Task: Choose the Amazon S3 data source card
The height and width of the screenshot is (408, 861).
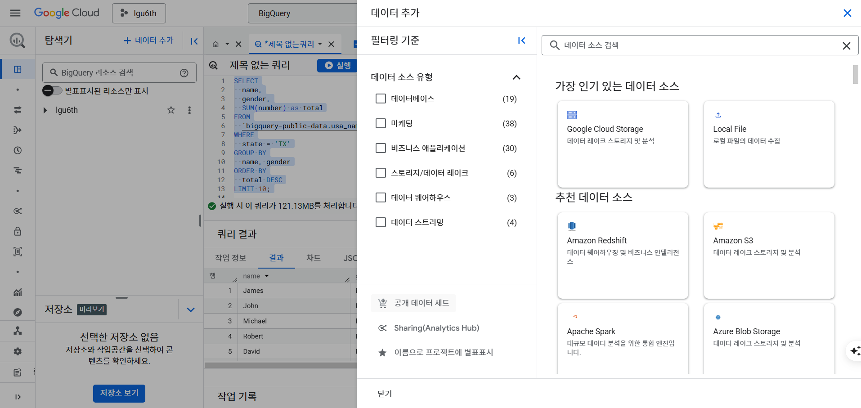Action: (769, 256)
